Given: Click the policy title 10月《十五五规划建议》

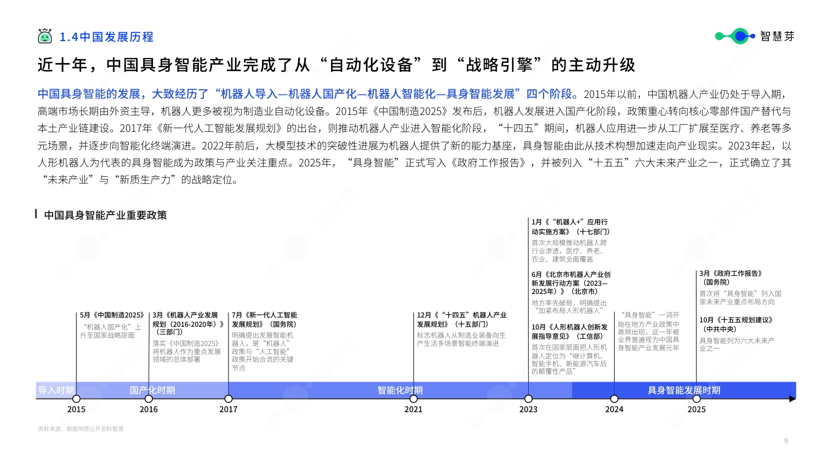Looking at the screenshot, I should click(x=736, y=325).
